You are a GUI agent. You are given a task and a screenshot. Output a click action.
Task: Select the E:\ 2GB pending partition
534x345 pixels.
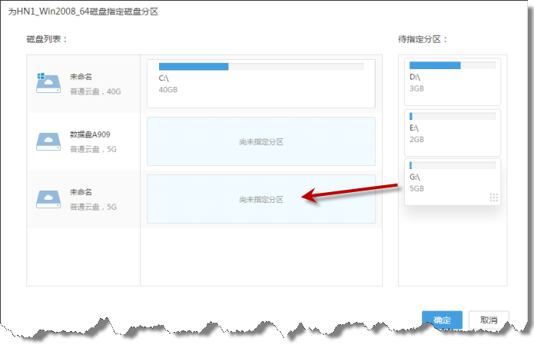(x=452, y=132)
